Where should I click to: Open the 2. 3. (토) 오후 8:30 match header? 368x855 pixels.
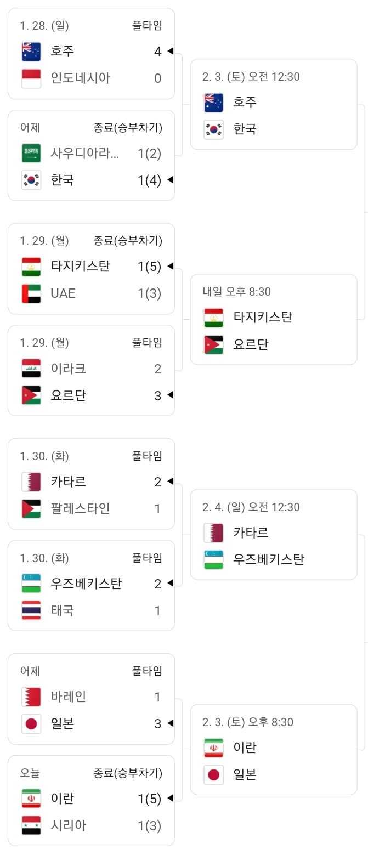click(248, 722)
